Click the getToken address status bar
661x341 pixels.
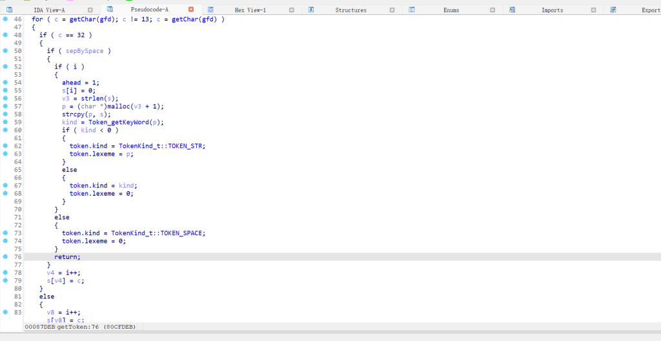(80, 327)
